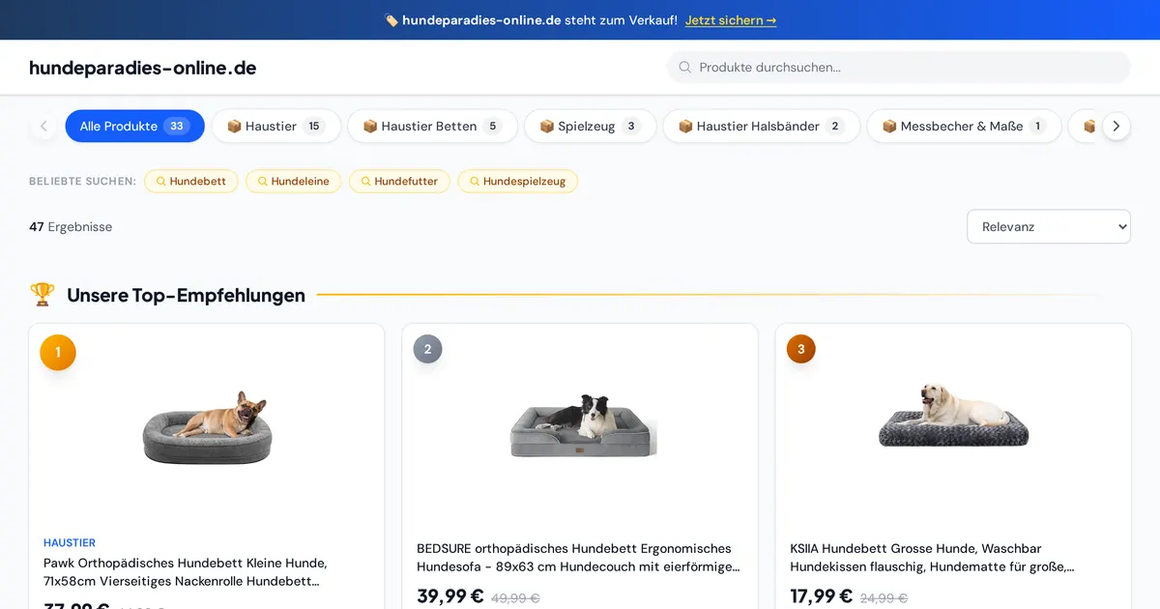Open the KSIIA dog bed product image
Screen dimensions: 1160x609
[x=953, y=416]
